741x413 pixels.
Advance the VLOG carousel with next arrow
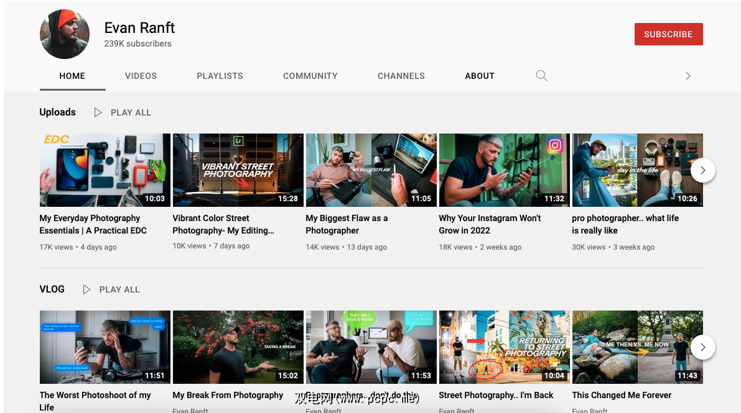(702, 347)
